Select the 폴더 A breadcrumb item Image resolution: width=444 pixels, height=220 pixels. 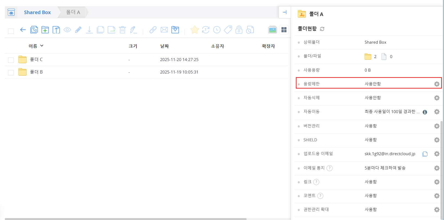click(x=73, y=12)
